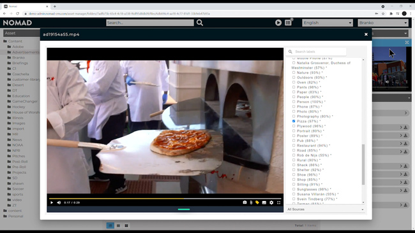Select the Coachella folder
The width and height of the screenshot is (415, 233).
tap(20, 74)
